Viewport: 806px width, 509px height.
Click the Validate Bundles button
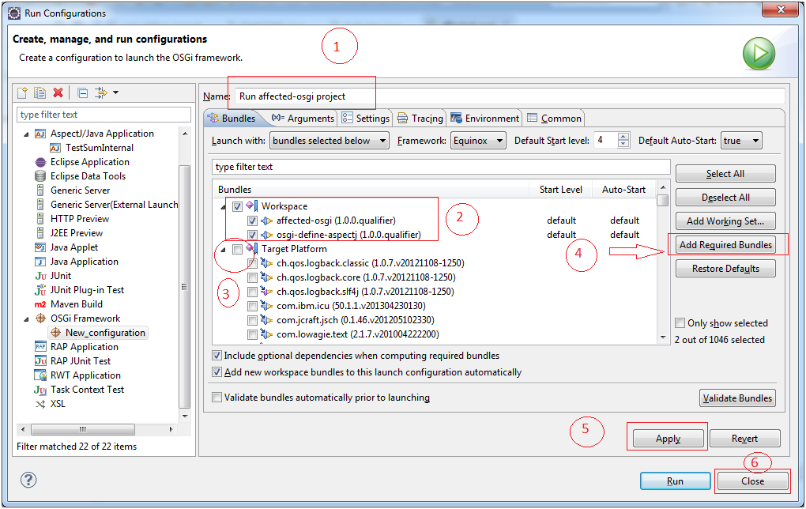click(x=737, y=398)
